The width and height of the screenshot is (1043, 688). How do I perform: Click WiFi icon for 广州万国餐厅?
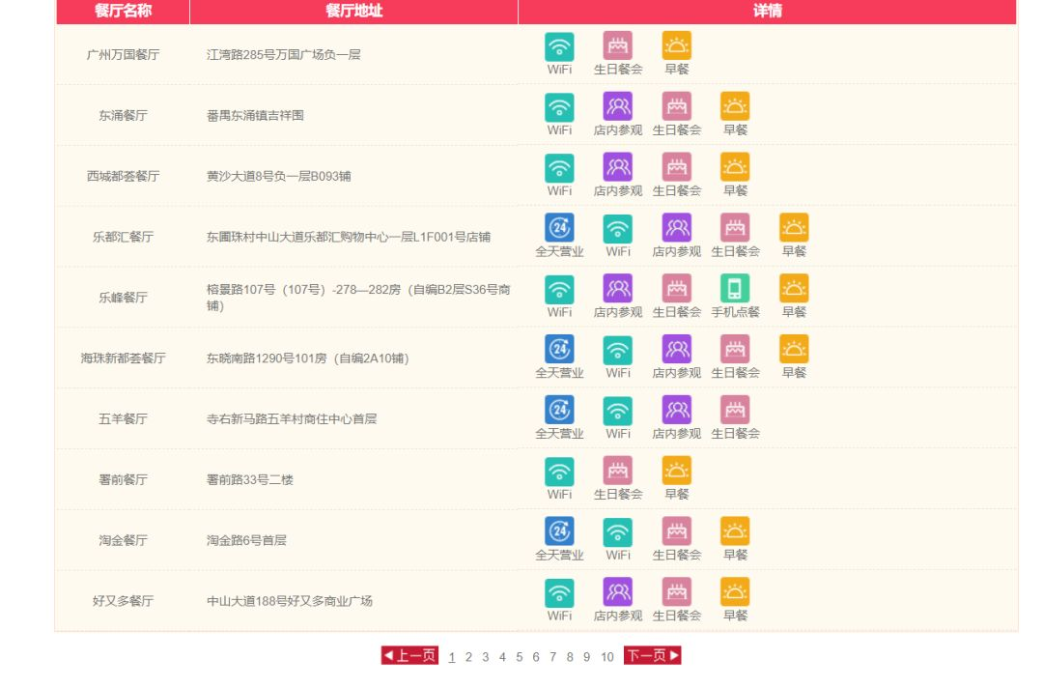559,46
